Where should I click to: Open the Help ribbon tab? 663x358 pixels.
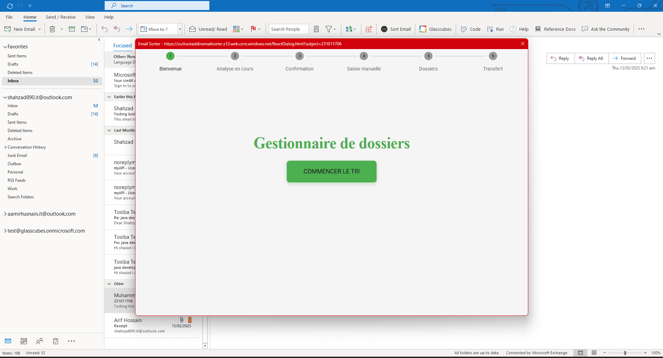pos(109,17)
